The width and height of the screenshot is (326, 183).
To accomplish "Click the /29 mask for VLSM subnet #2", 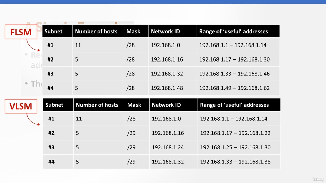I will tap(131, 133).
